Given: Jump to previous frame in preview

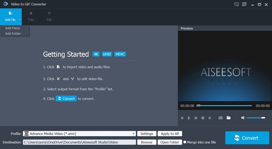Looking at the screenshot, I should click(x=182, y=118).
